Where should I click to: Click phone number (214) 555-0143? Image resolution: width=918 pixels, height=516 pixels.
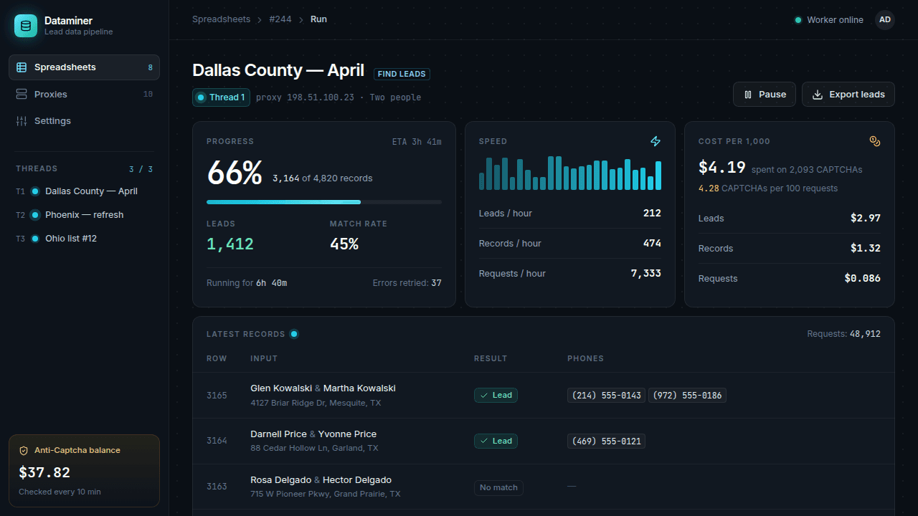(607, 396)
